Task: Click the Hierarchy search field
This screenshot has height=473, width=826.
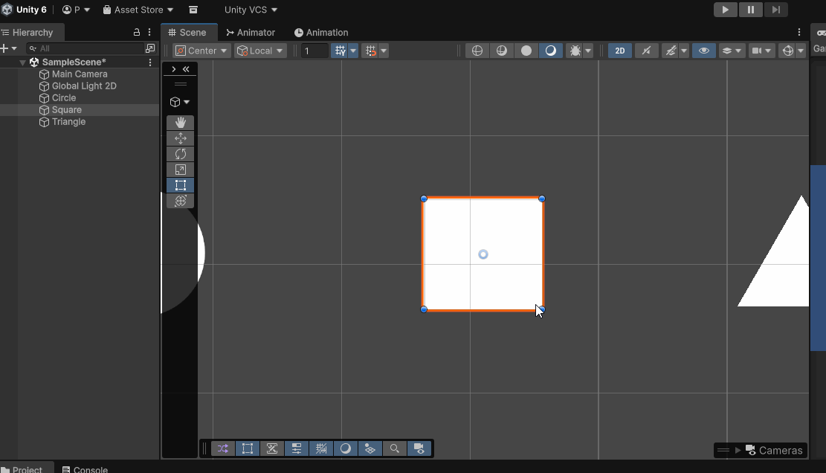Action: (x=85, y=48)
